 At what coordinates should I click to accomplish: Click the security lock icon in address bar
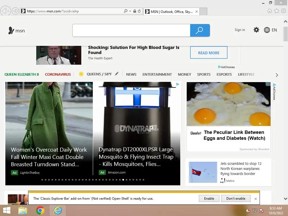click(x=135, y=11)
